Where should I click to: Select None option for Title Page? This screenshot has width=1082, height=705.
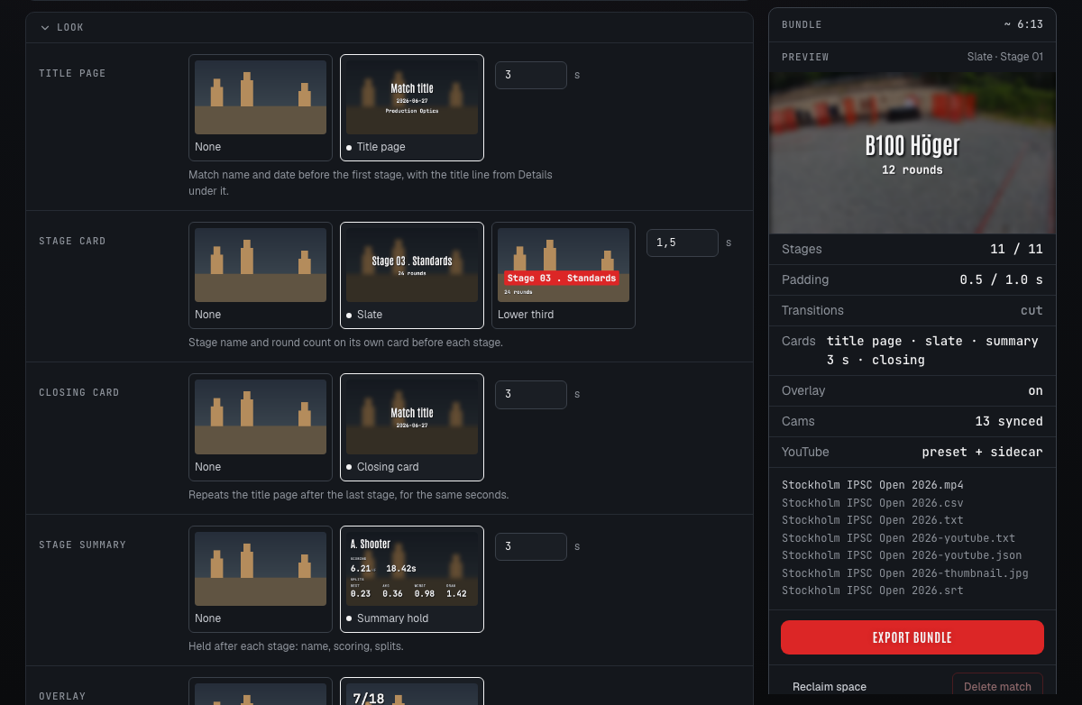(x=261, y=107)
